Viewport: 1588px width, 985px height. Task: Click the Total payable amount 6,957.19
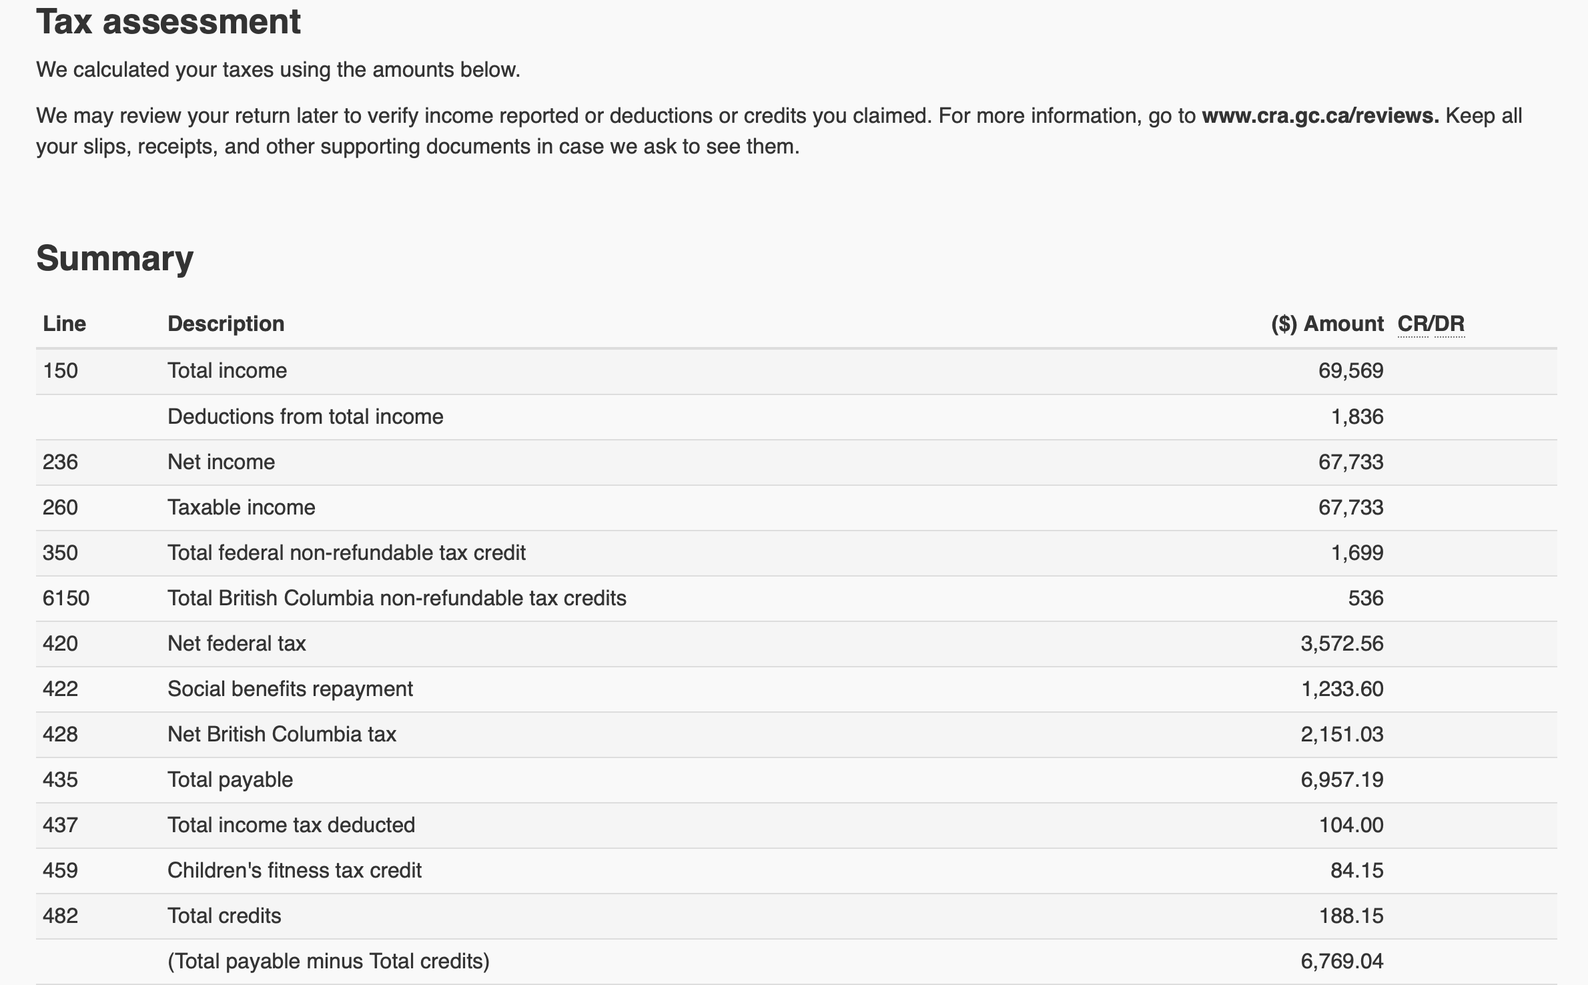tap(1341, 780)
